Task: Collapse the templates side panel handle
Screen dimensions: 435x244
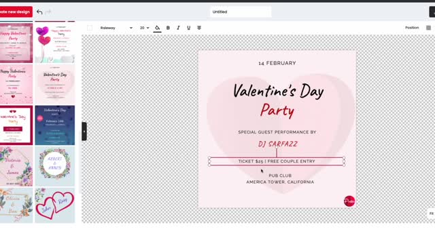Action: (84, 131)
